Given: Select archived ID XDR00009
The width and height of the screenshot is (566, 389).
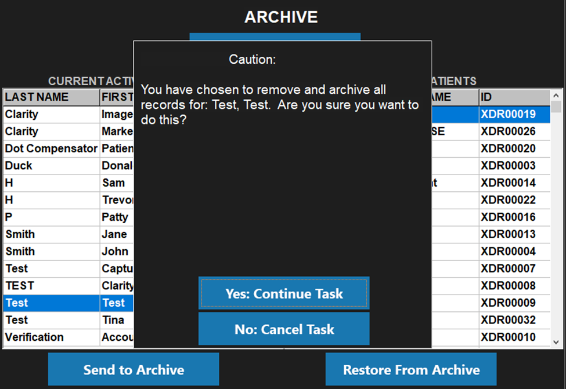Looking at the screenshot, I should point(515,303).
